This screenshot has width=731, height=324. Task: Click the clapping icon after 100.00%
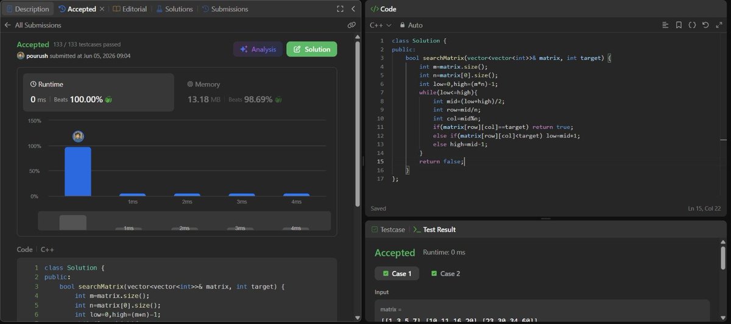click(108, 99)
